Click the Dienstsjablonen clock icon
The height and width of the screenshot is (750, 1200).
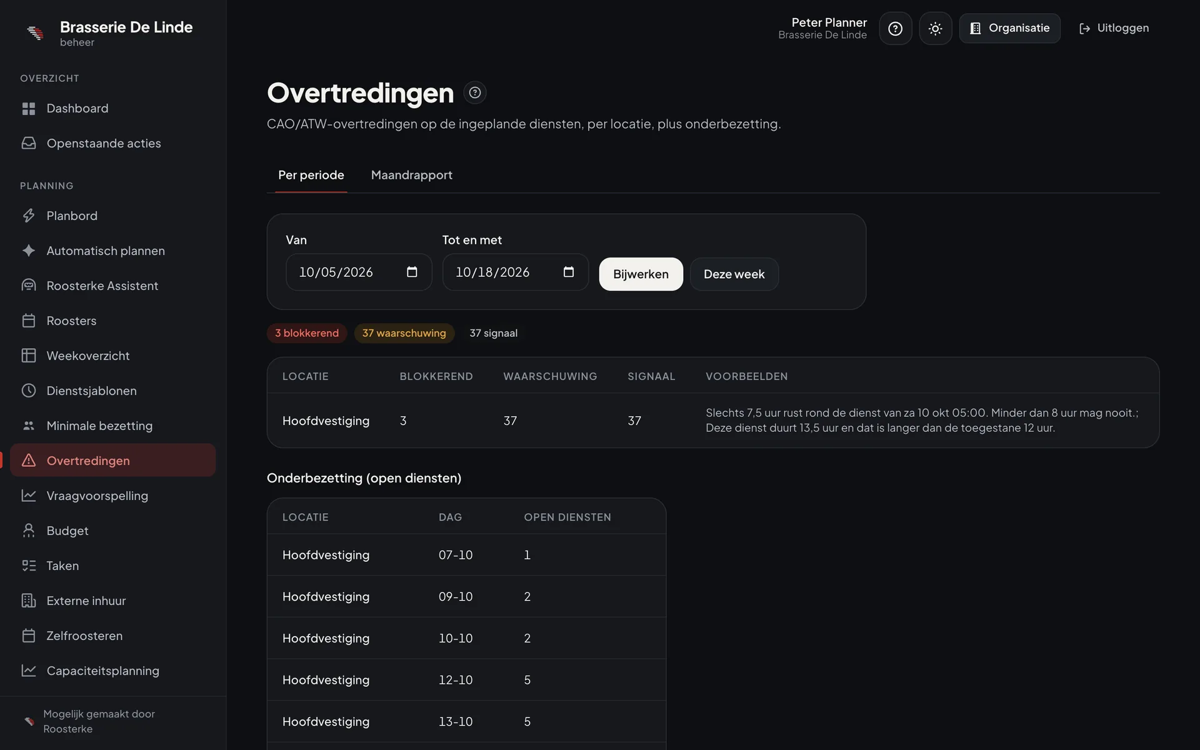coord(29,391)
